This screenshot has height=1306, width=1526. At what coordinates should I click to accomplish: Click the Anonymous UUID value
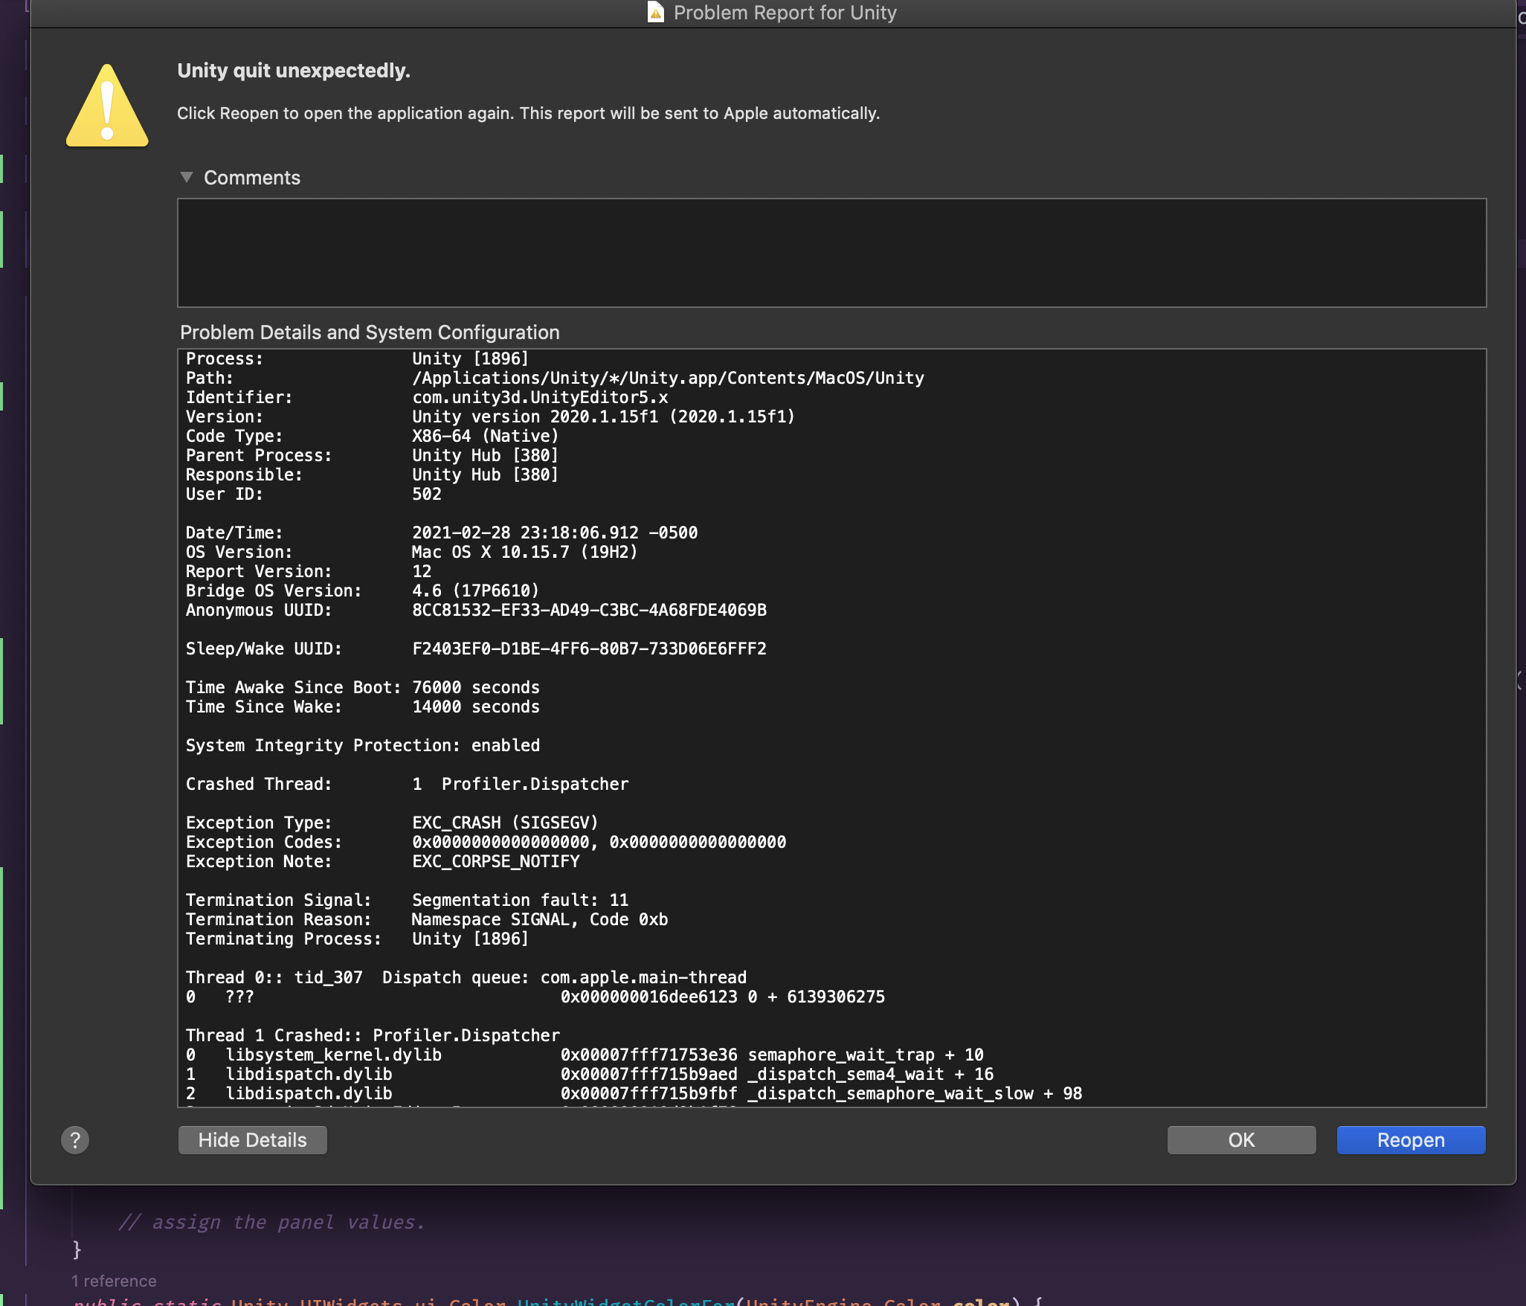pos(589,610)
